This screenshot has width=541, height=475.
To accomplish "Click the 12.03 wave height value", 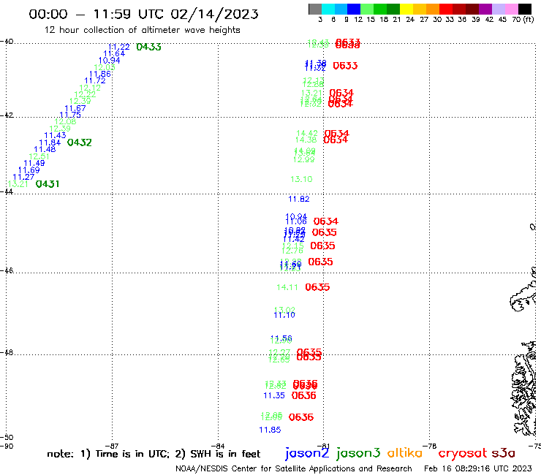I will click(105, 67).
